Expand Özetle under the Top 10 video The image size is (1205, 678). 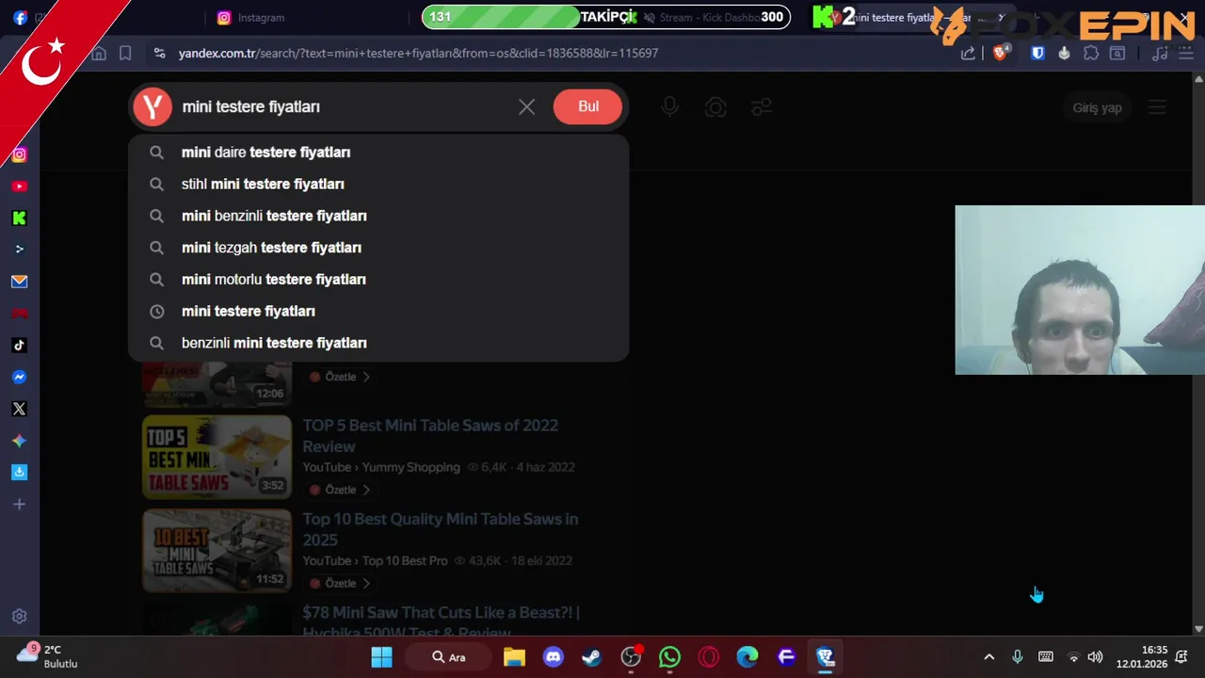click(x=340, y=584)
